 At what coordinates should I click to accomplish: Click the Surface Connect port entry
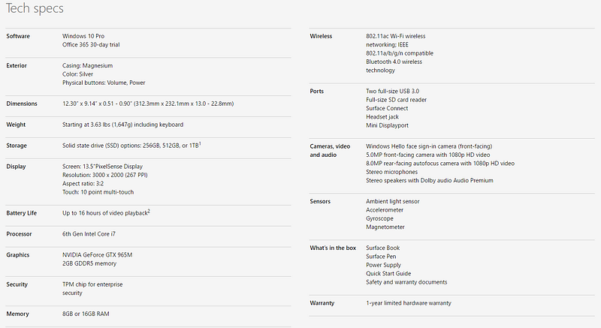(388, 107)
